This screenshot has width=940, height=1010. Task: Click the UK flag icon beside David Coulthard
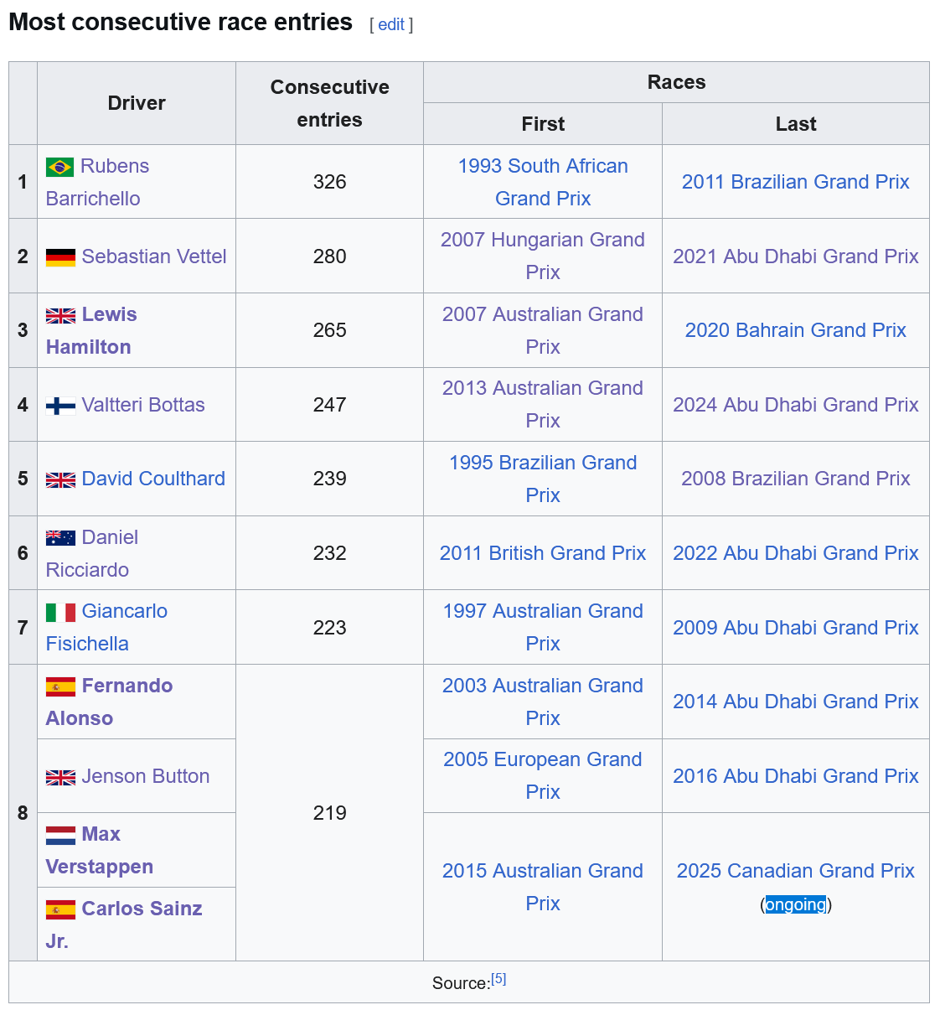(x=60, y=479)
